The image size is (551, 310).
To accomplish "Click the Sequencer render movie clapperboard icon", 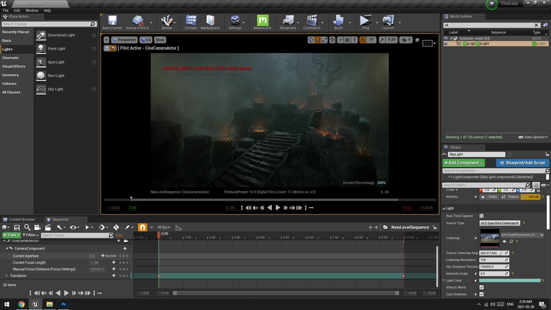I will 48,227.
